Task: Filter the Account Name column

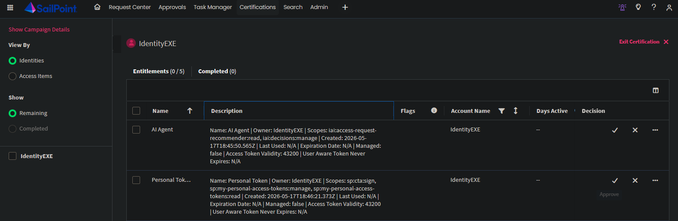Action: pos(502,111)
